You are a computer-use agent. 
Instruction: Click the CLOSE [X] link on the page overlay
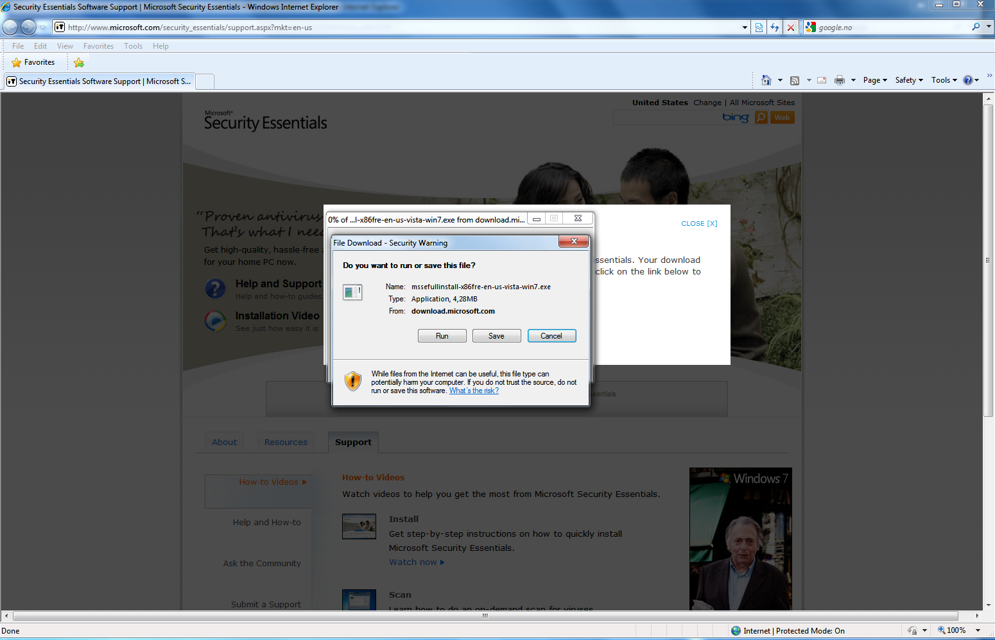(699, 223)
